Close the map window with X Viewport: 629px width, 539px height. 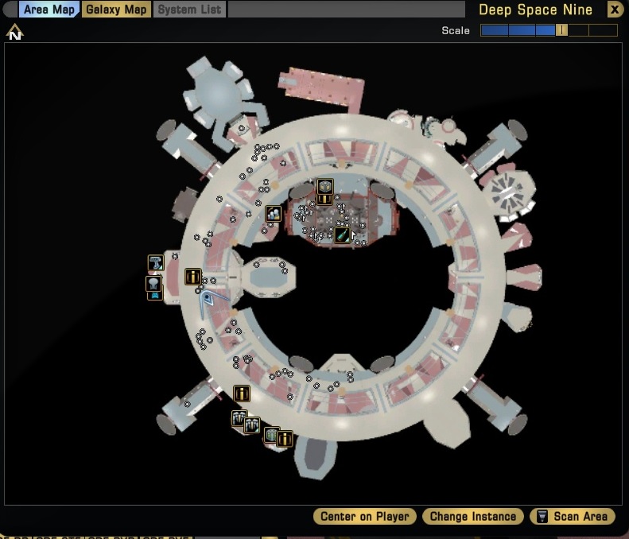(x=615, y=10)
